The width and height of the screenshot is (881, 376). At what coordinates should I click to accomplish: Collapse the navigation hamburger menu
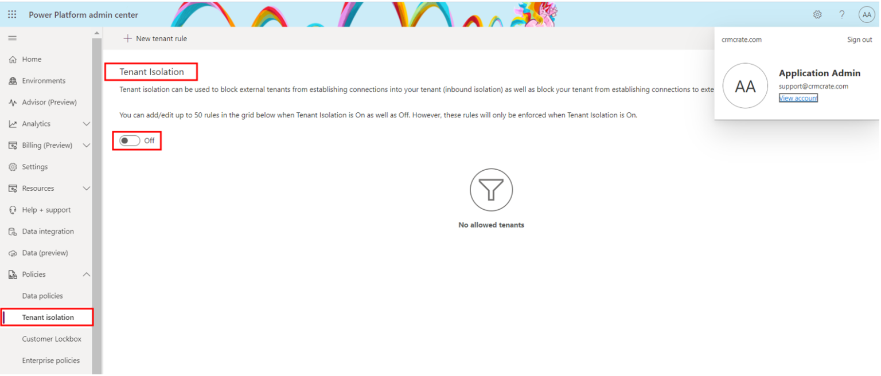[12, 38]
